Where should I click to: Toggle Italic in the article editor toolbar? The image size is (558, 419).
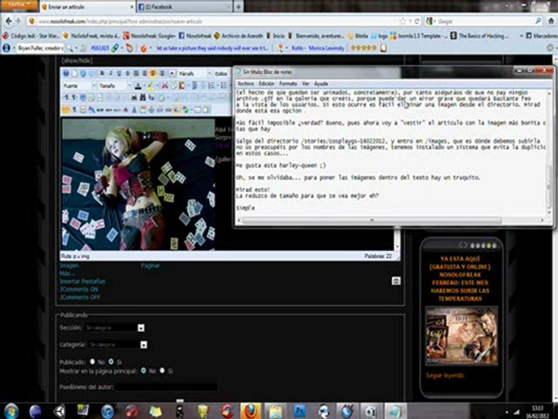pos(110,73)
